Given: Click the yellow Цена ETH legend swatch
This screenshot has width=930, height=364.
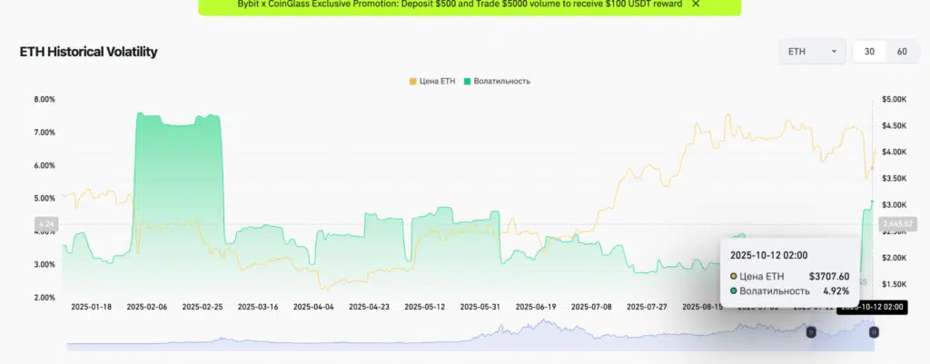Looking at the screenshot, I should pos(413,81).
